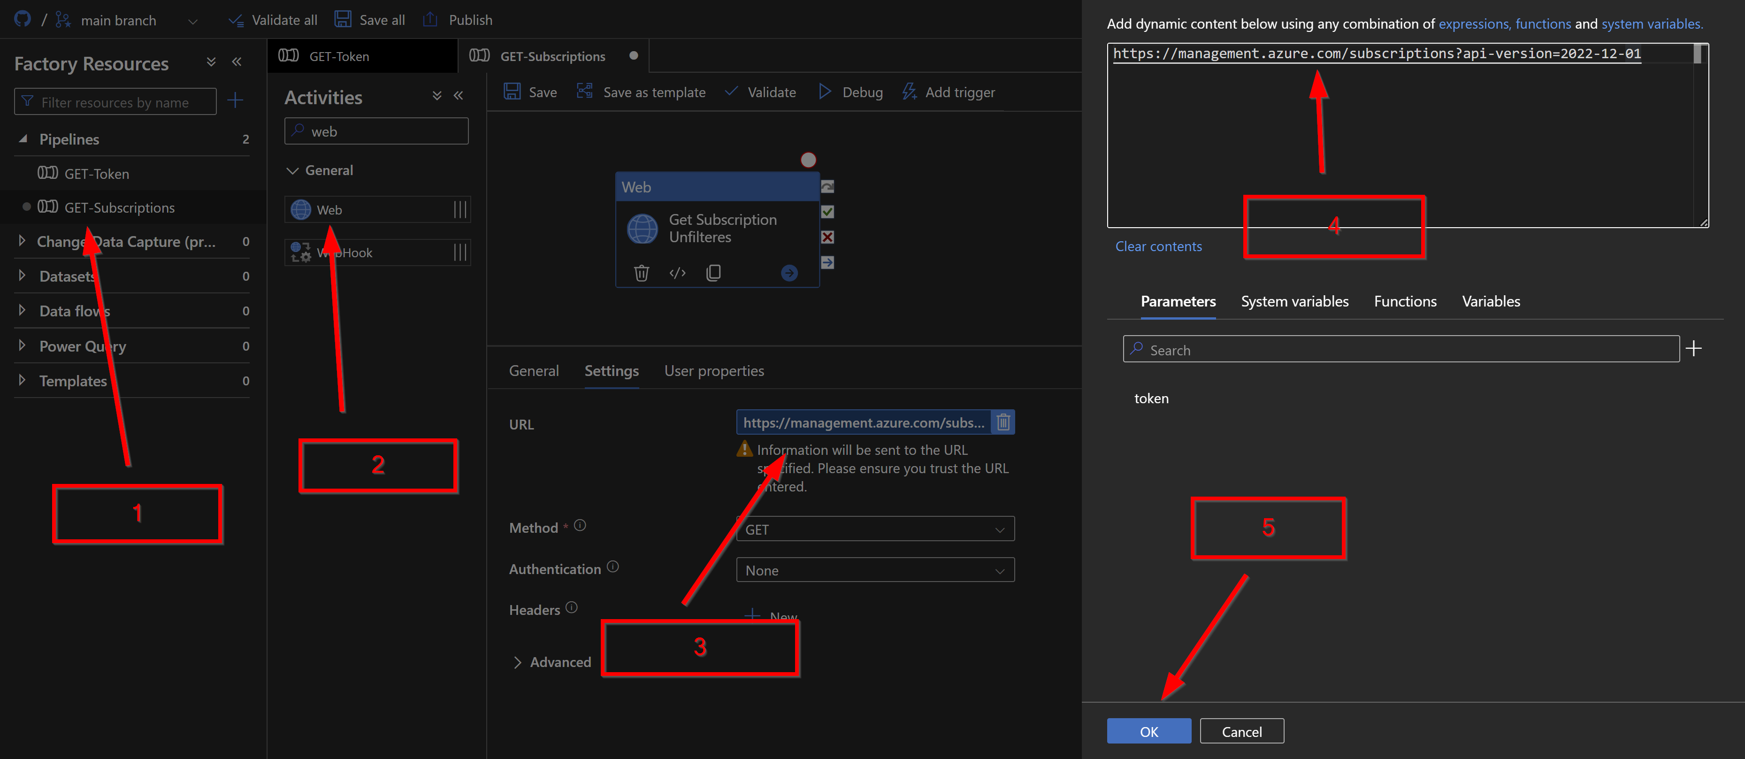Show the Method info tooltip icon
Image resolution: width=1745 pixels, height=759 pixels.
point(580,525)
